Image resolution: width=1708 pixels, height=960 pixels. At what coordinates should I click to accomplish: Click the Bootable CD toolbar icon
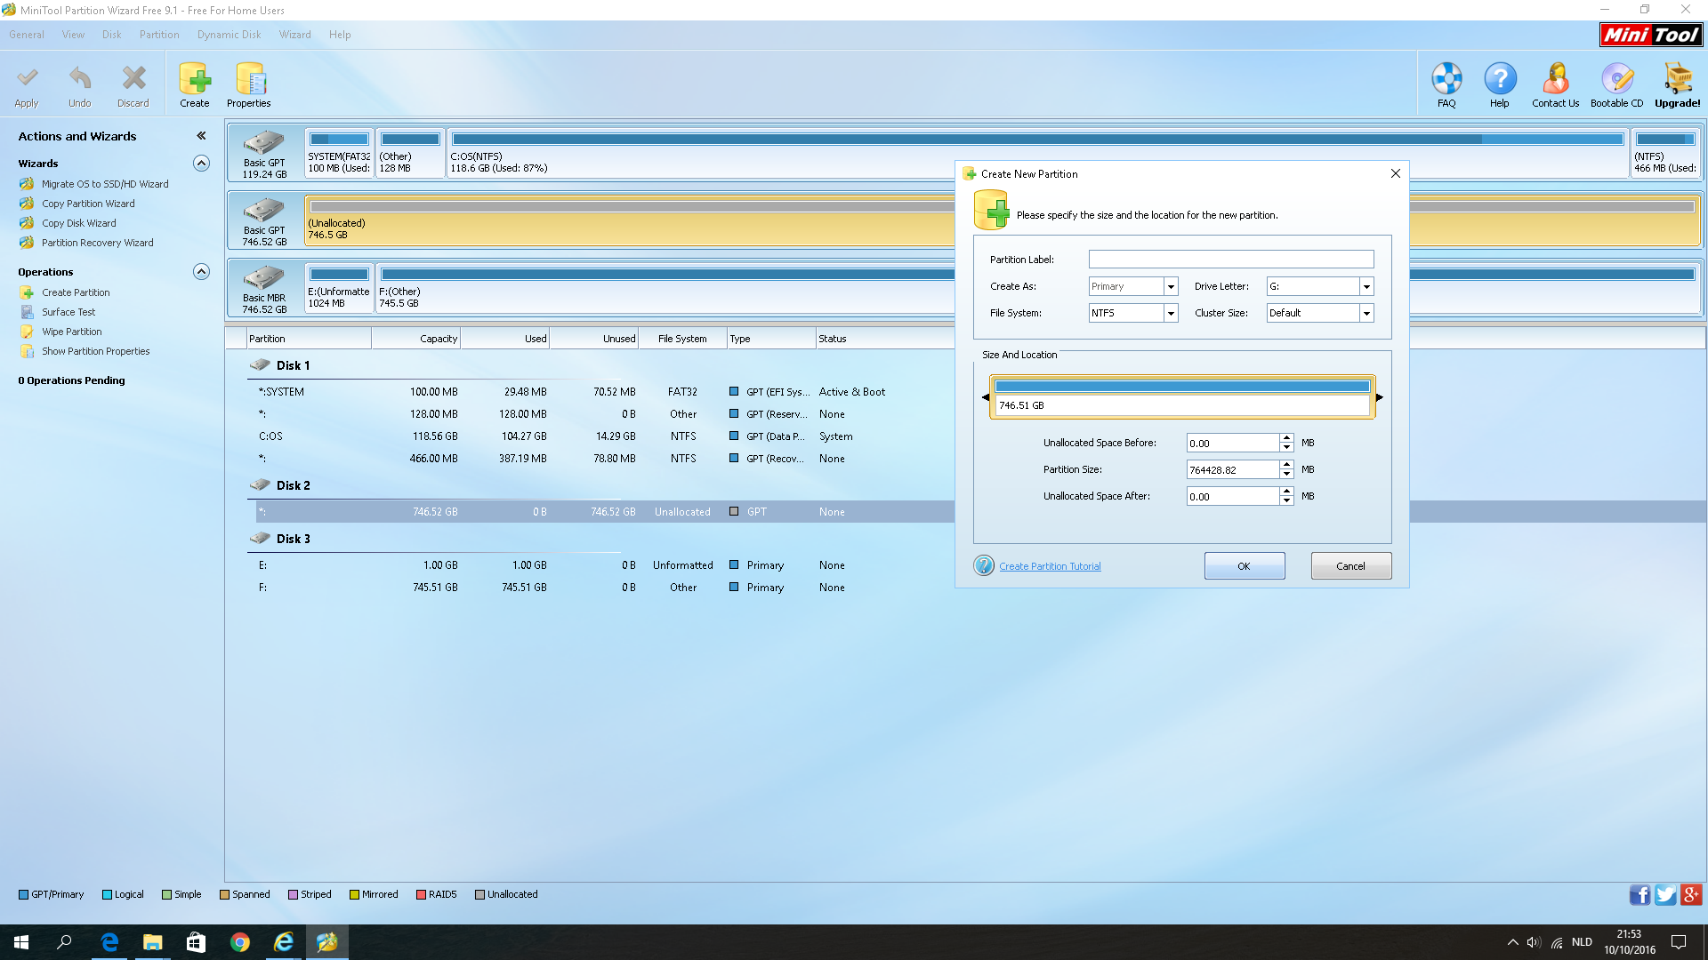point(1616,80)
